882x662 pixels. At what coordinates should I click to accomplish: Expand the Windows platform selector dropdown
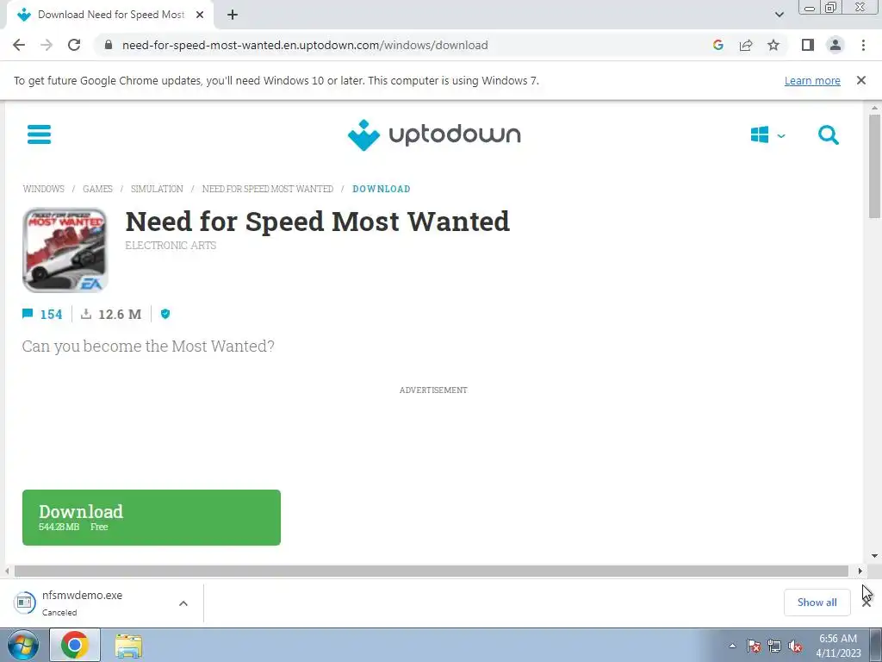[x=767, y=135]
